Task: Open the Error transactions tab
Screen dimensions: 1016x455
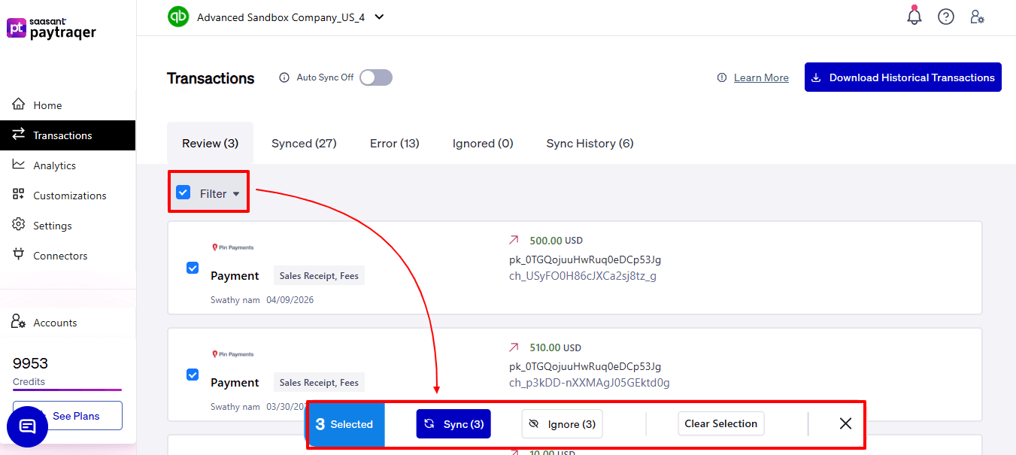Action: click(394, 143)
